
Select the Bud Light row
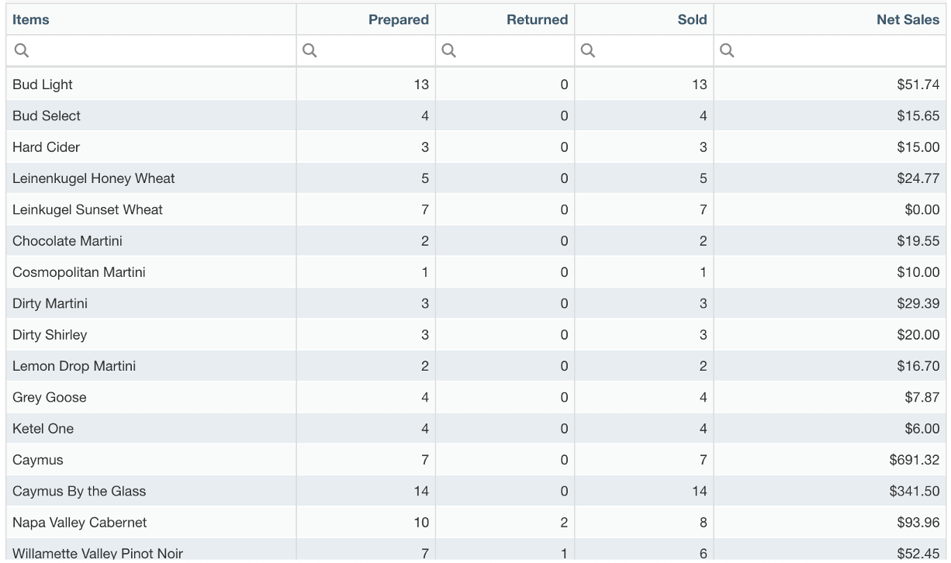coord(43,85)
